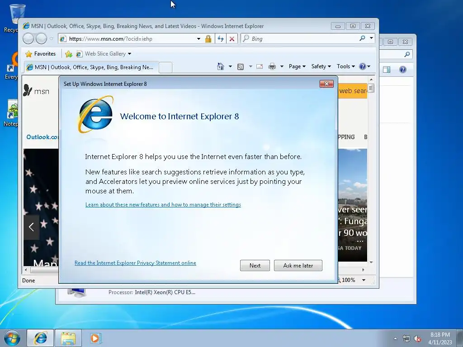Click the Back navigation button
The width and height of the screenshot is (463, 347).
28,39
